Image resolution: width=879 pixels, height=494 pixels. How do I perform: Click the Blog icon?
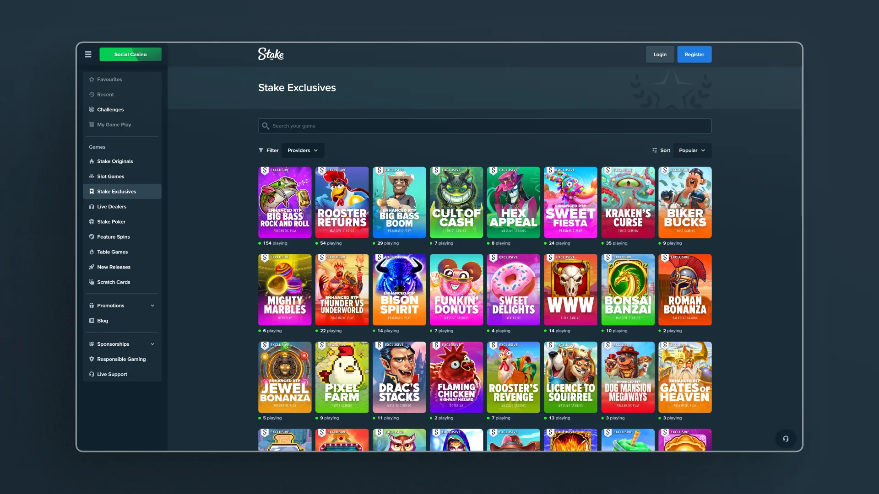92,321
